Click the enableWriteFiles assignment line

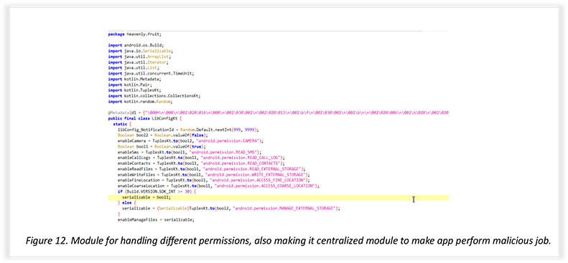(x=214, y=174)
